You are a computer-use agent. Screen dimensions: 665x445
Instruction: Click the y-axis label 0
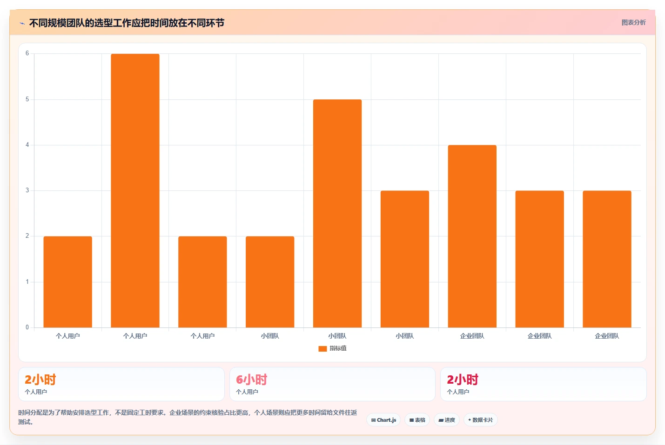click(27, 327)
